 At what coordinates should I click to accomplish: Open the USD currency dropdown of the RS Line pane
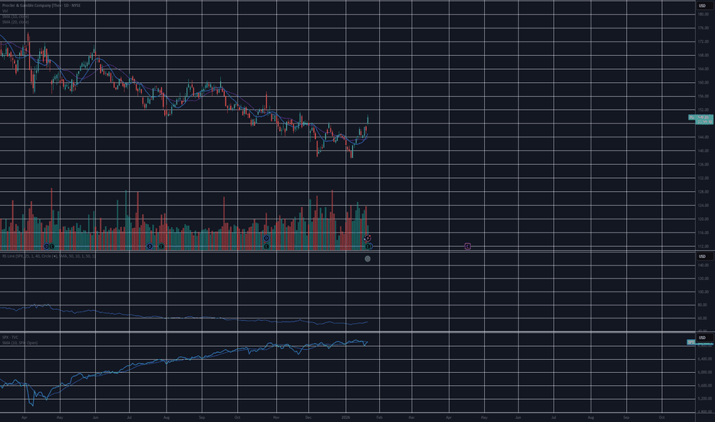click(x=702, y=256)
